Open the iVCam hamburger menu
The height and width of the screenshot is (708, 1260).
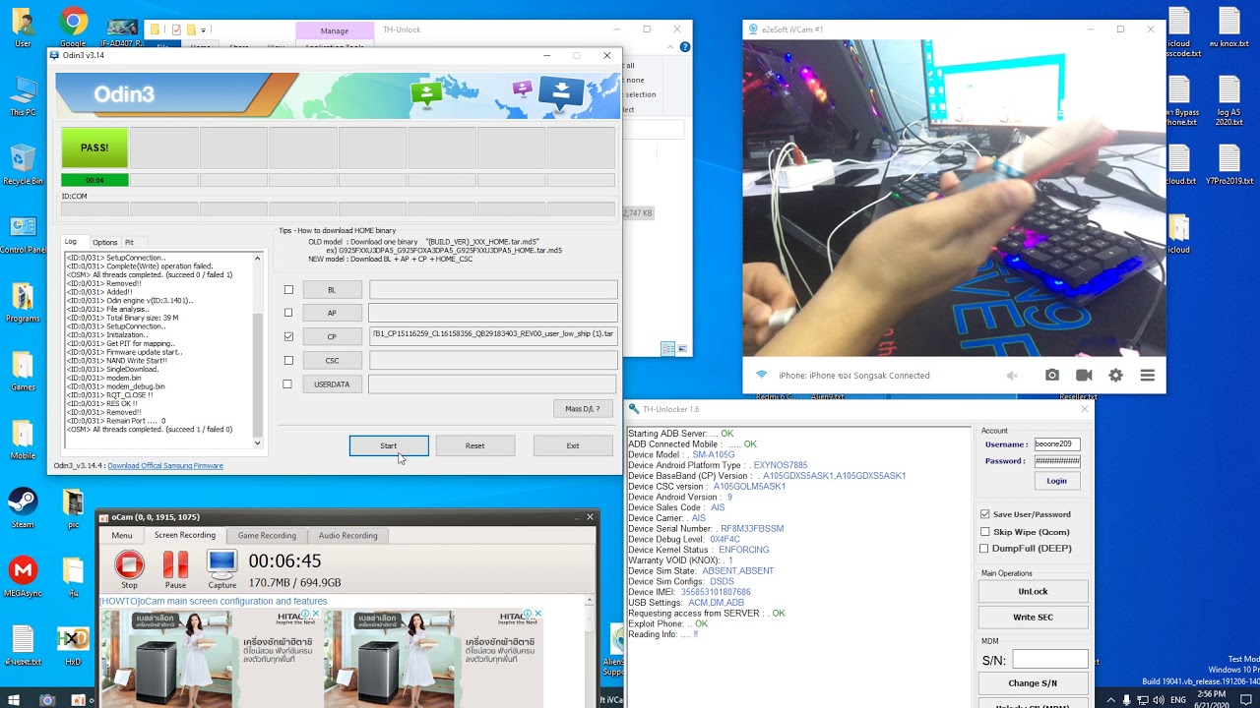coord(1147,376)
